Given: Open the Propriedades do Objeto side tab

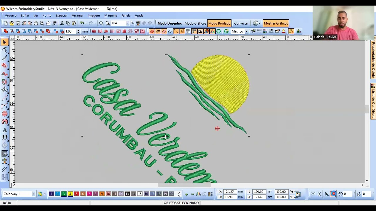Looking at the screenshot, I should coord(373,60).
